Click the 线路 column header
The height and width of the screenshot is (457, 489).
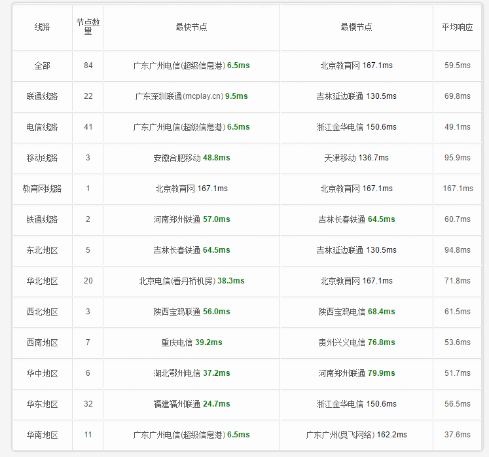pos(42,27)
